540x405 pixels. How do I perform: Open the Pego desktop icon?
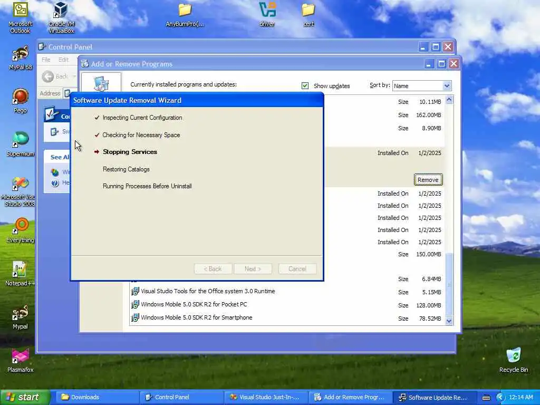(21, 101)
